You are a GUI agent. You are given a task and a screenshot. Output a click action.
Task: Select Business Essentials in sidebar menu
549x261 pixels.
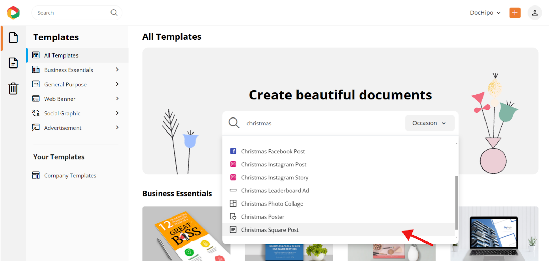pos(78,70)
